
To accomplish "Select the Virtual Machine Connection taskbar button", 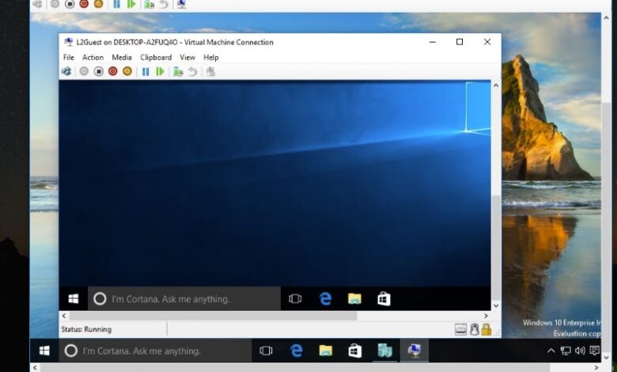I will click(x=414, y=351).
